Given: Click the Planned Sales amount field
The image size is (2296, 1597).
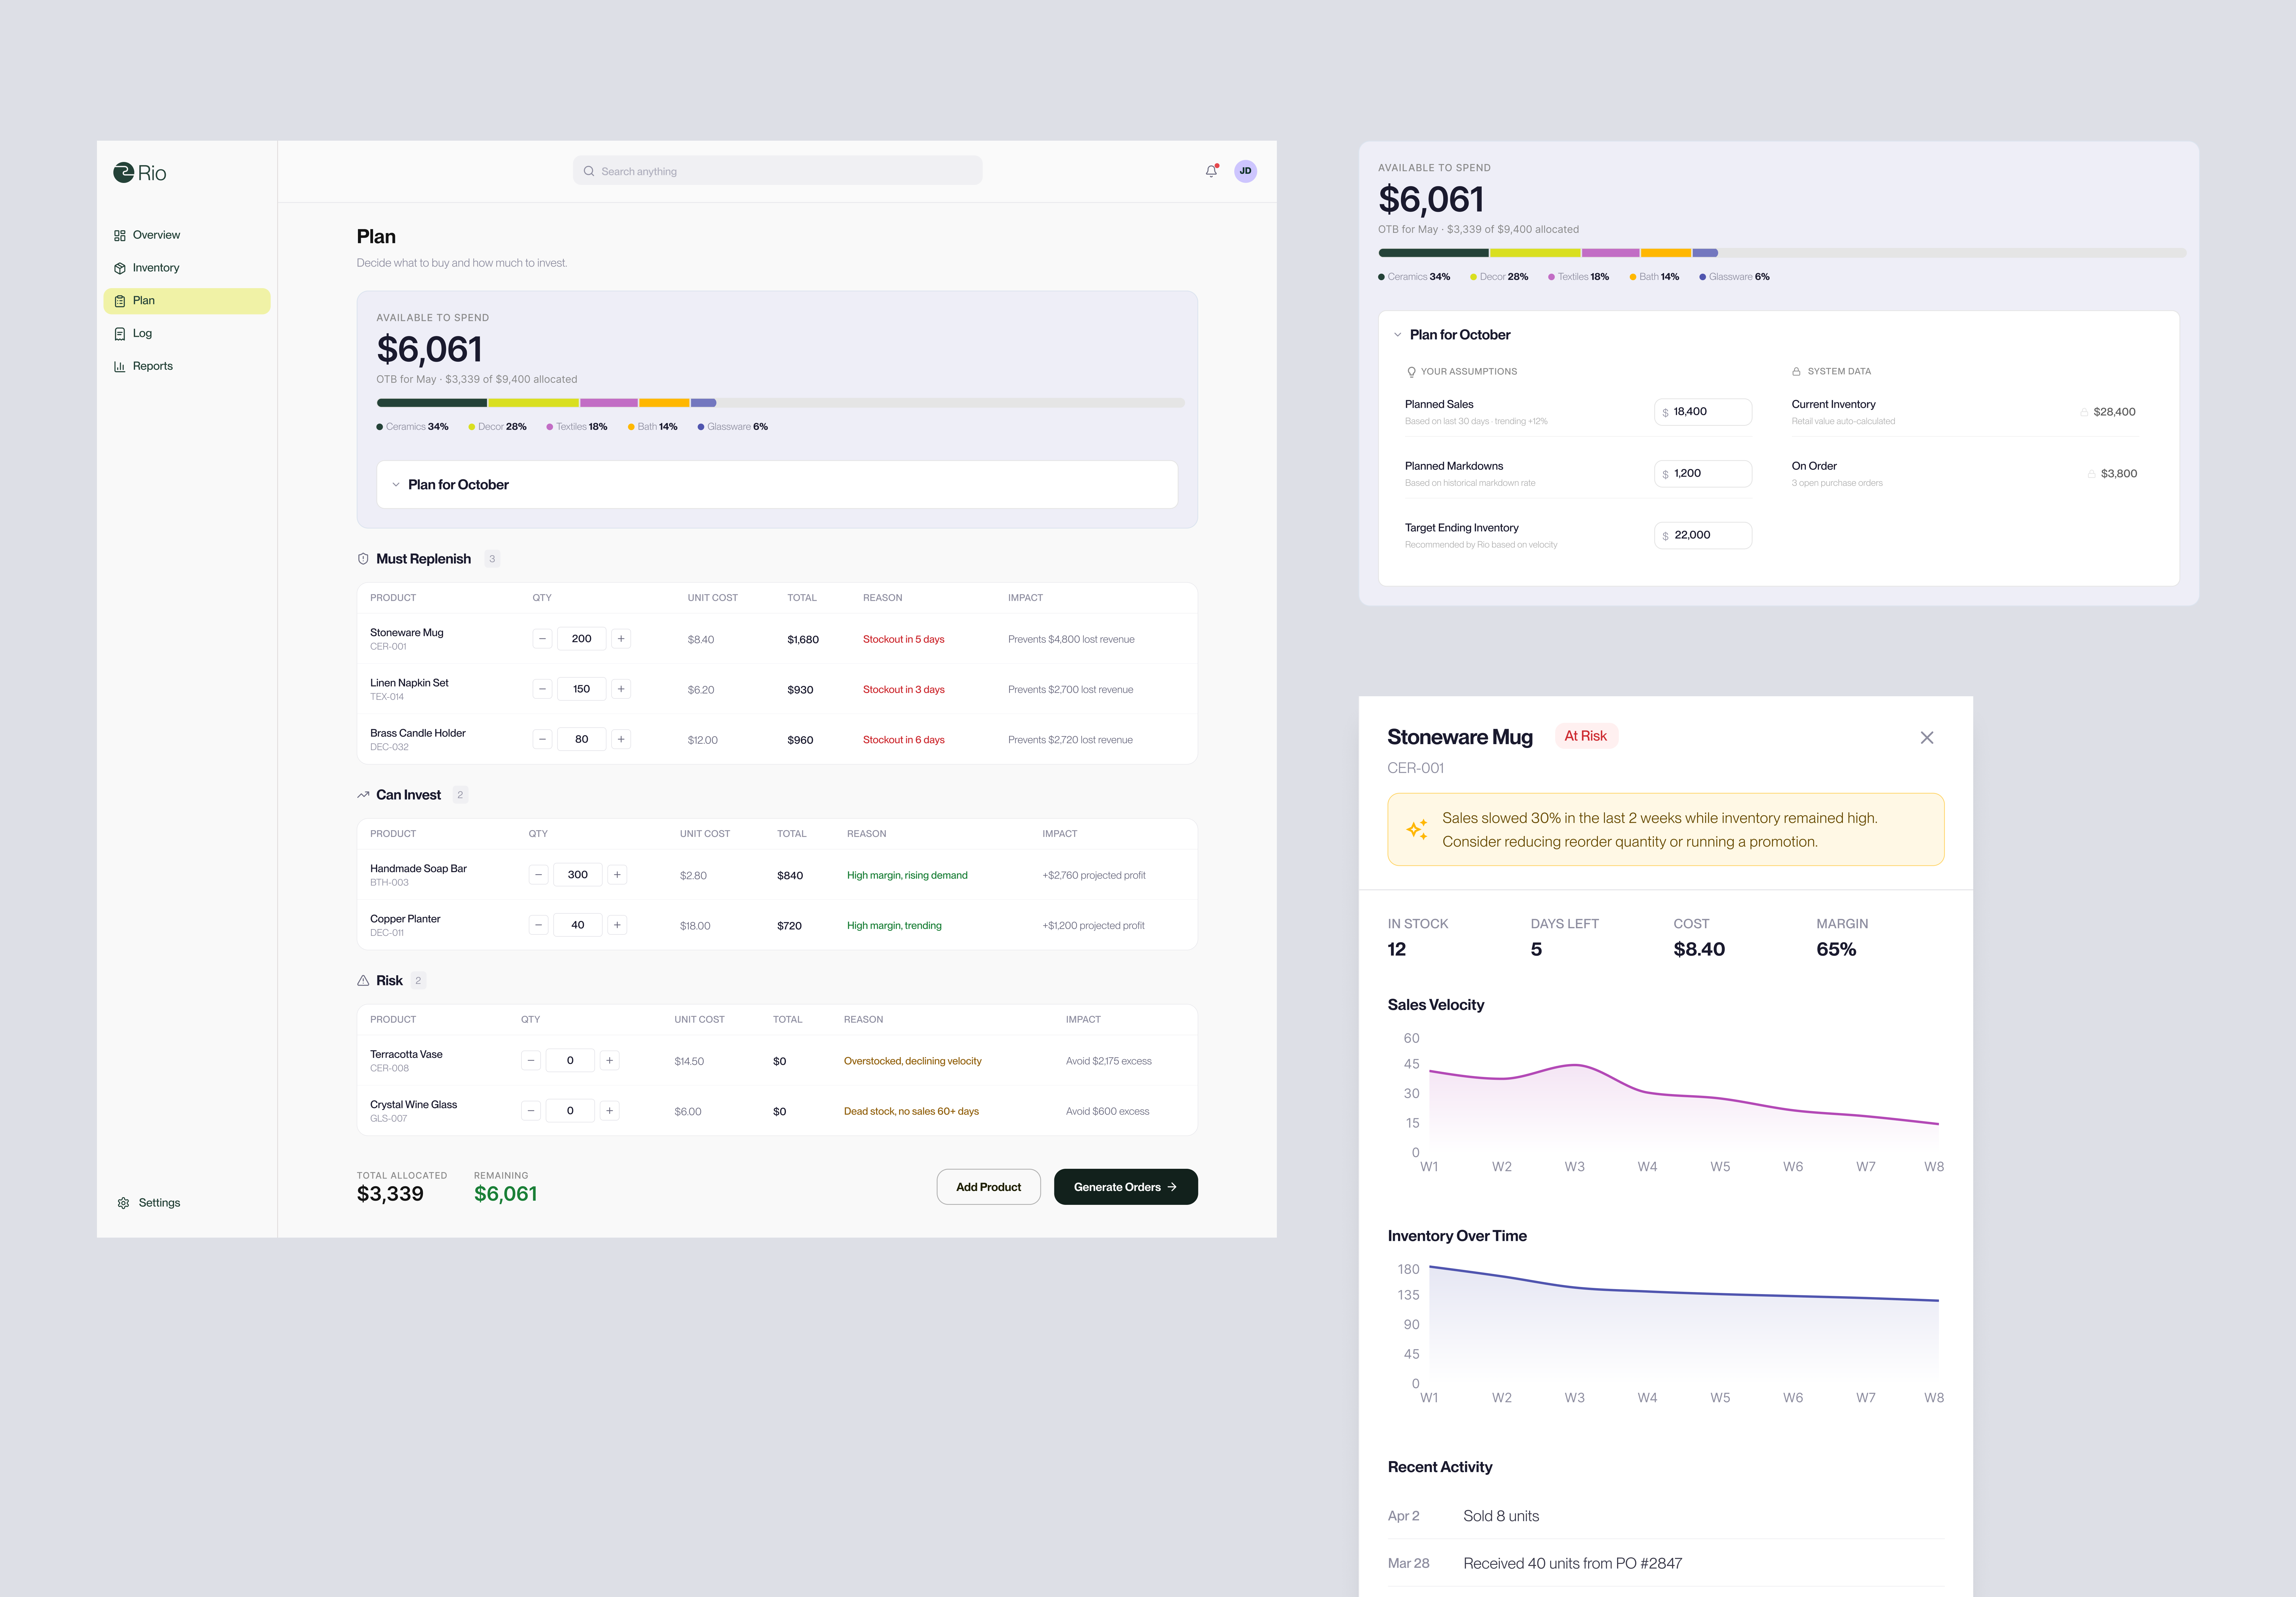Looking at the screenshot, I should click(x=1703, y=412).
